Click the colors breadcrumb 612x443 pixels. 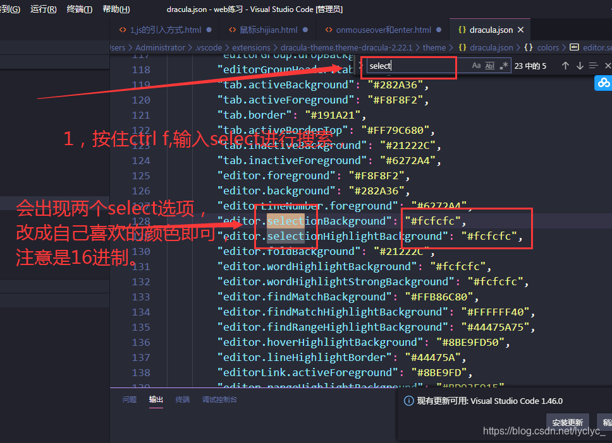pyautogui.click(x=548, y=47)
